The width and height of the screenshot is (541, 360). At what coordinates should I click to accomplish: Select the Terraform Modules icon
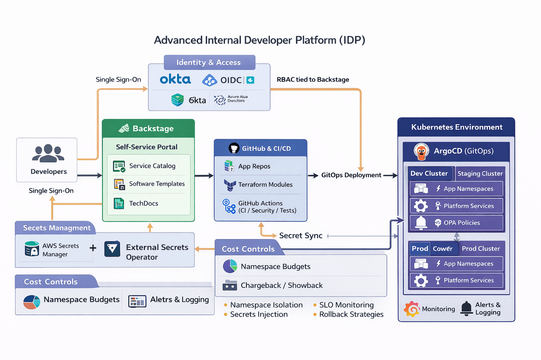pos(230,185)
